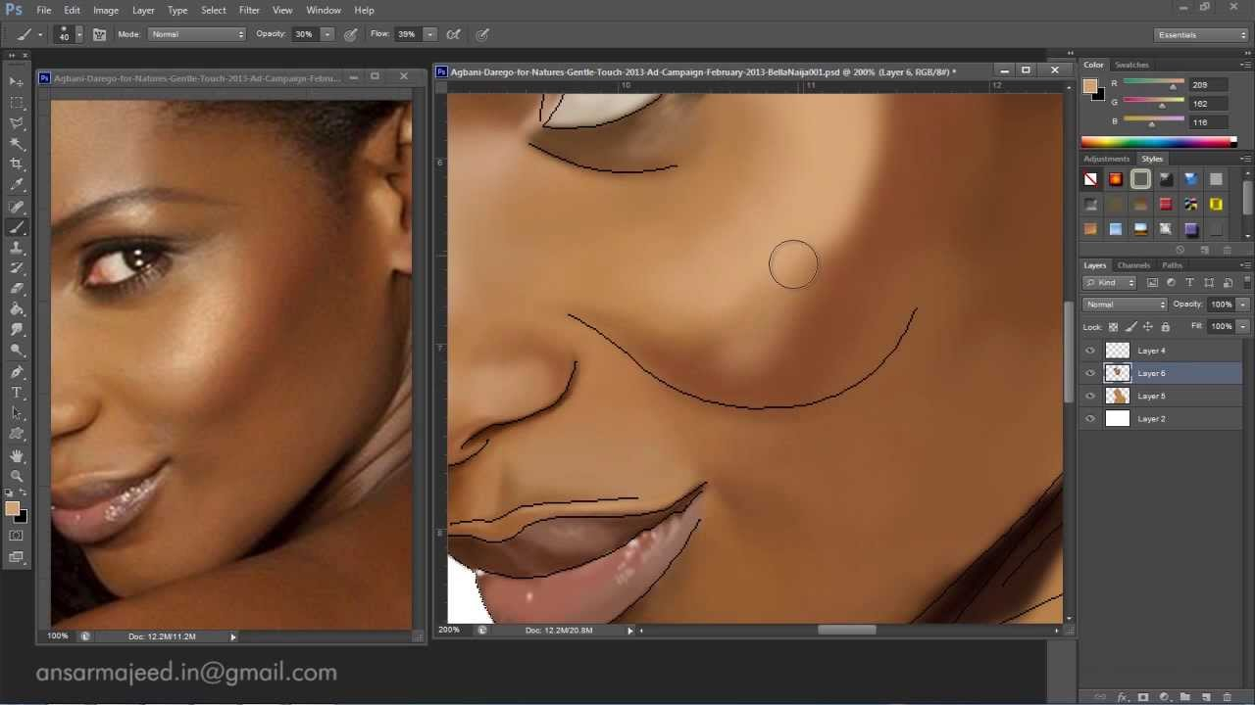Open the Filter menu

(x=249, y=10)
